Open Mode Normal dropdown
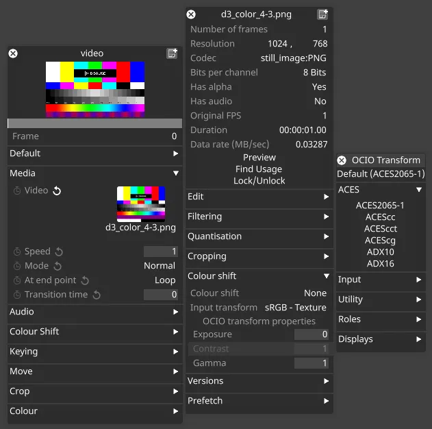Viewport: 432px width, 429px height. 160,266
